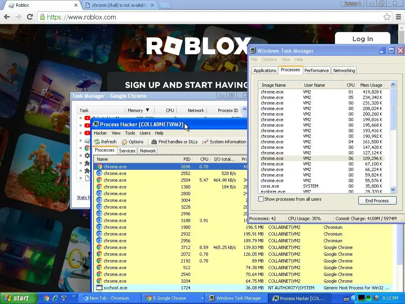Click the Chrome back arrow button
The height and width of the screenshot is (304, 405).
tap(7, 17)
